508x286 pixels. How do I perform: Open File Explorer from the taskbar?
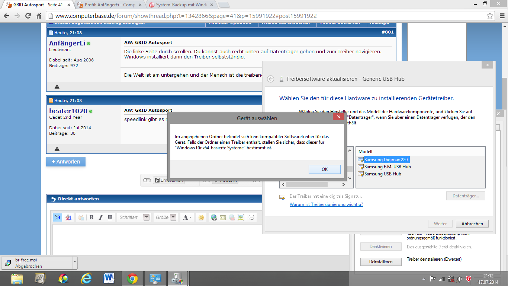(17, 278)
